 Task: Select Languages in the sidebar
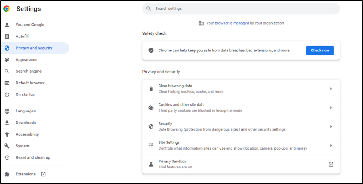(x=25, y=111)
